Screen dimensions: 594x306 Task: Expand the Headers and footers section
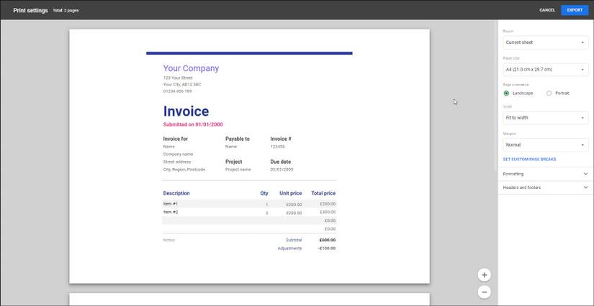click(x=546, y=187)
